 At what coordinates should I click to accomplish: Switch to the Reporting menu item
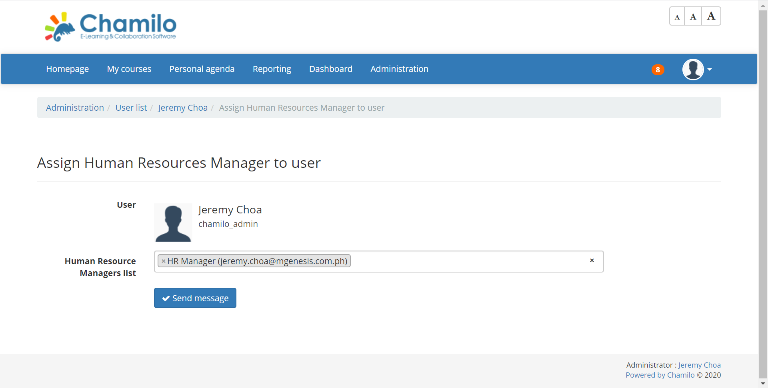(x=272, y=69)
